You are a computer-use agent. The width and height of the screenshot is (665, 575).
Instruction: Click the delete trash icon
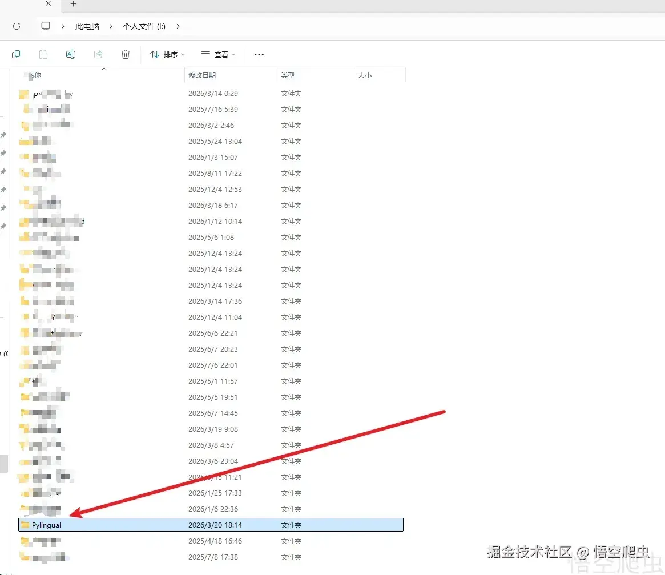coord(126,54)
